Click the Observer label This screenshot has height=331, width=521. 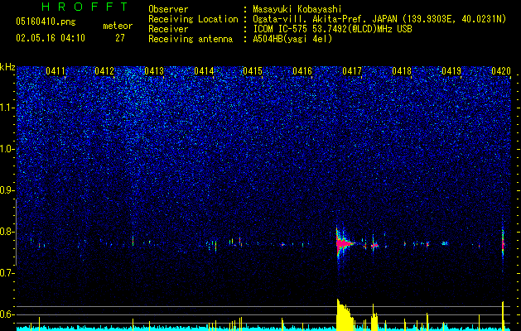(x=168, y=9)
